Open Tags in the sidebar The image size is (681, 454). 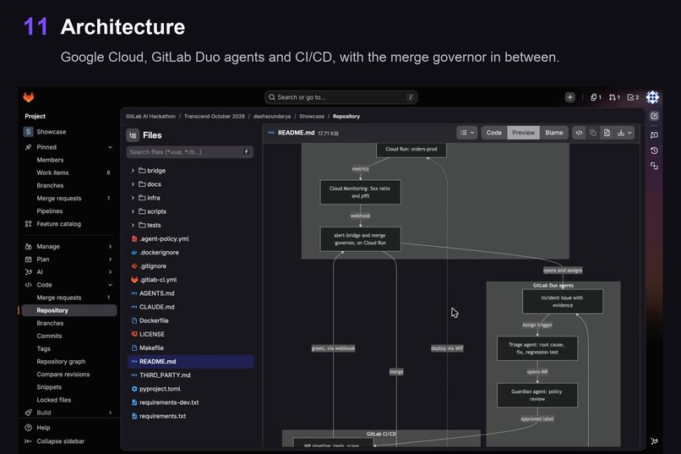[x=43, y=349]
